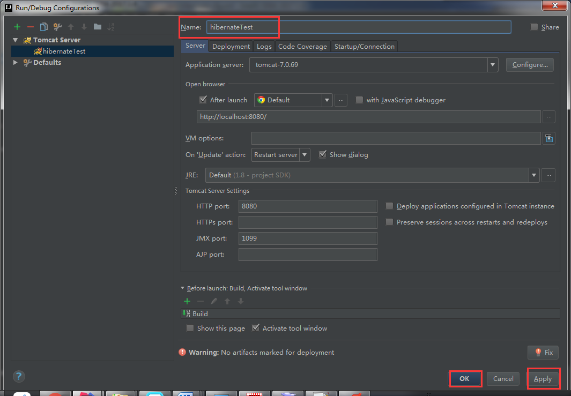Add new configuration with plus icon
Viewport: 571px width, 396px height.
coord(17,27)
